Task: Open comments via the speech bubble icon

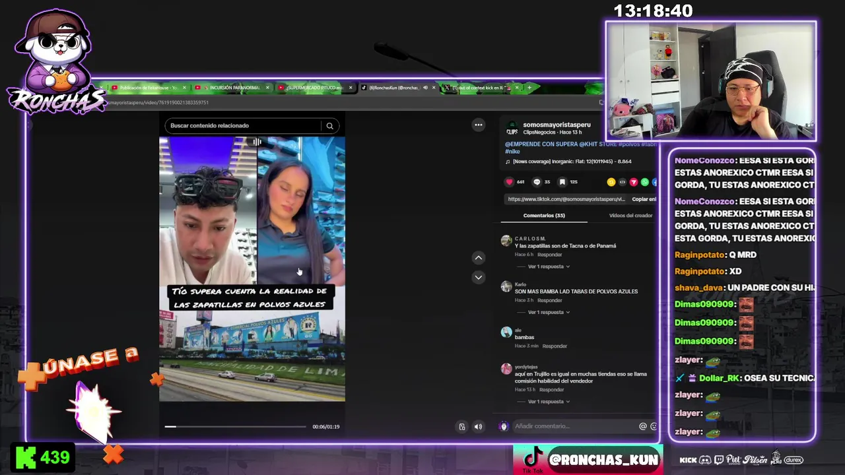Action: pyautogui.click(x=537, y=182)
